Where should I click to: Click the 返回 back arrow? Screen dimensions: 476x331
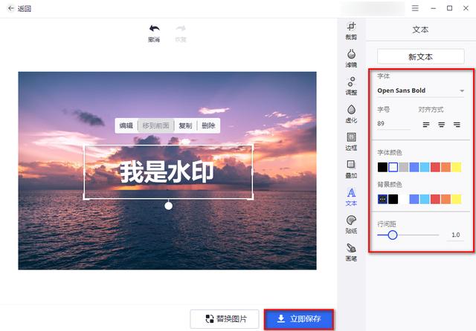tap(11, 8)
